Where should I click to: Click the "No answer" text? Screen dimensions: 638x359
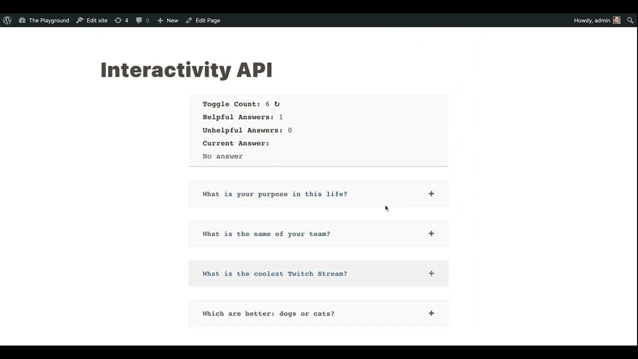(x=223, y=156)
